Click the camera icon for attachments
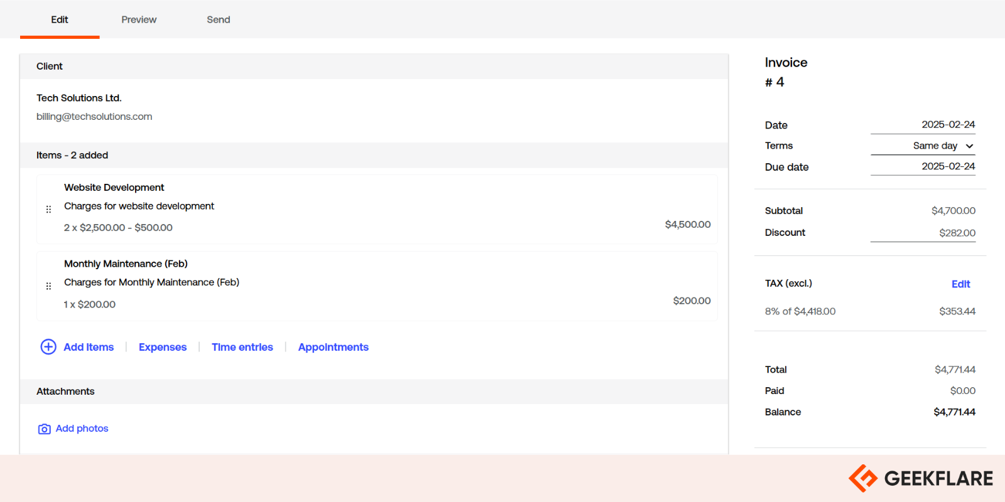Screen dimensions: 1005x502 pyautogui.click(x=44, y=429)
